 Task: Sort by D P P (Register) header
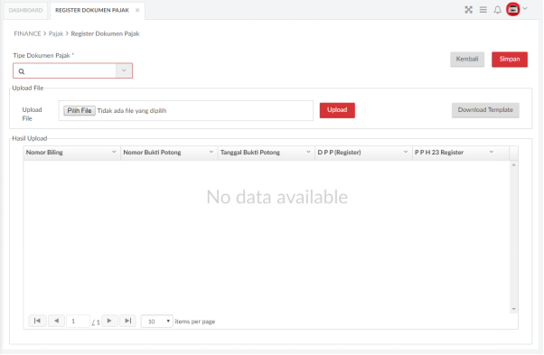[339, 153]
